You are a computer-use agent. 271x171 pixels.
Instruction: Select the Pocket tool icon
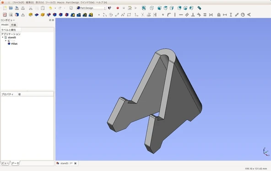37,15
